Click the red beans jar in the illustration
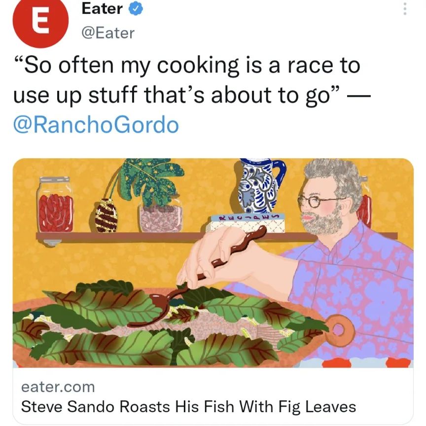The width and height of the screenshot is (426, 426). click(x=55, y=204)
